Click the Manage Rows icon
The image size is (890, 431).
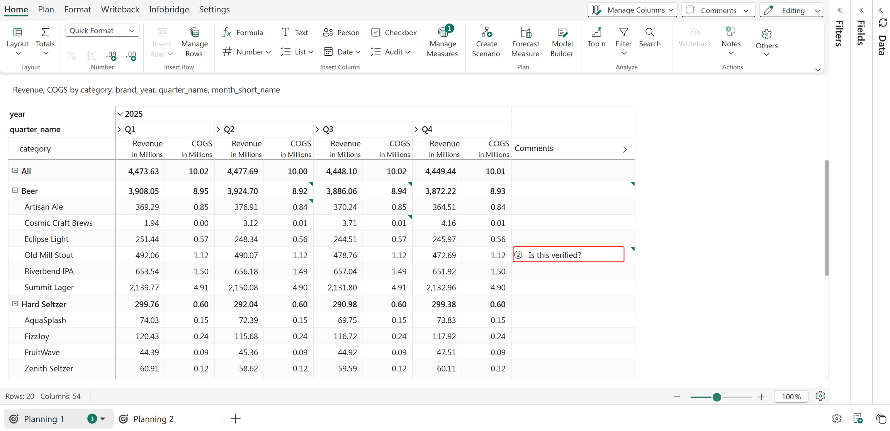pos(194,32)
